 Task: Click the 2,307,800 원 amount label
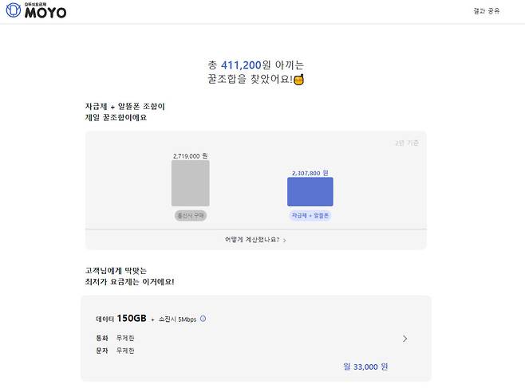click(x=310, y=173)
